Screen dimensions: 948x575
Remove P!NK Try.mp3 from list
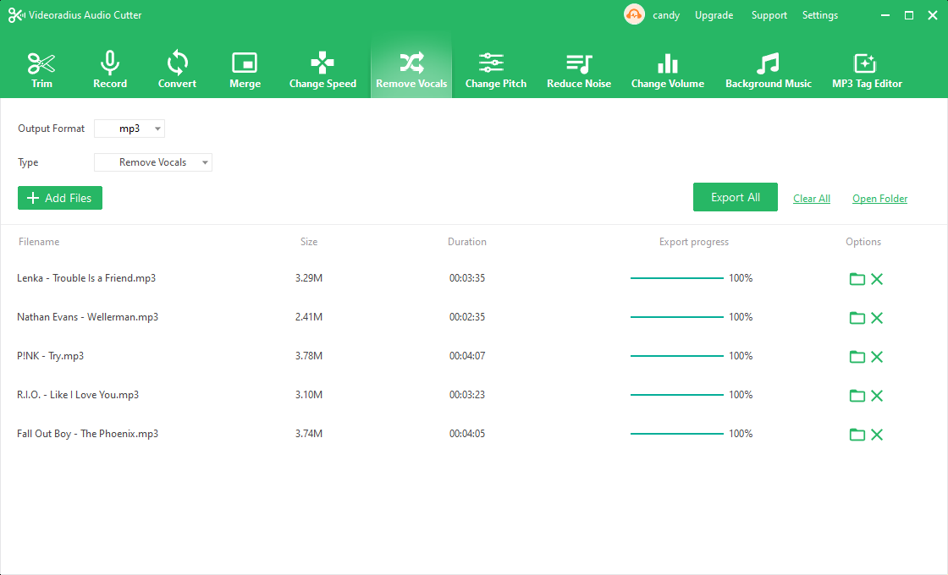point(877,356)
